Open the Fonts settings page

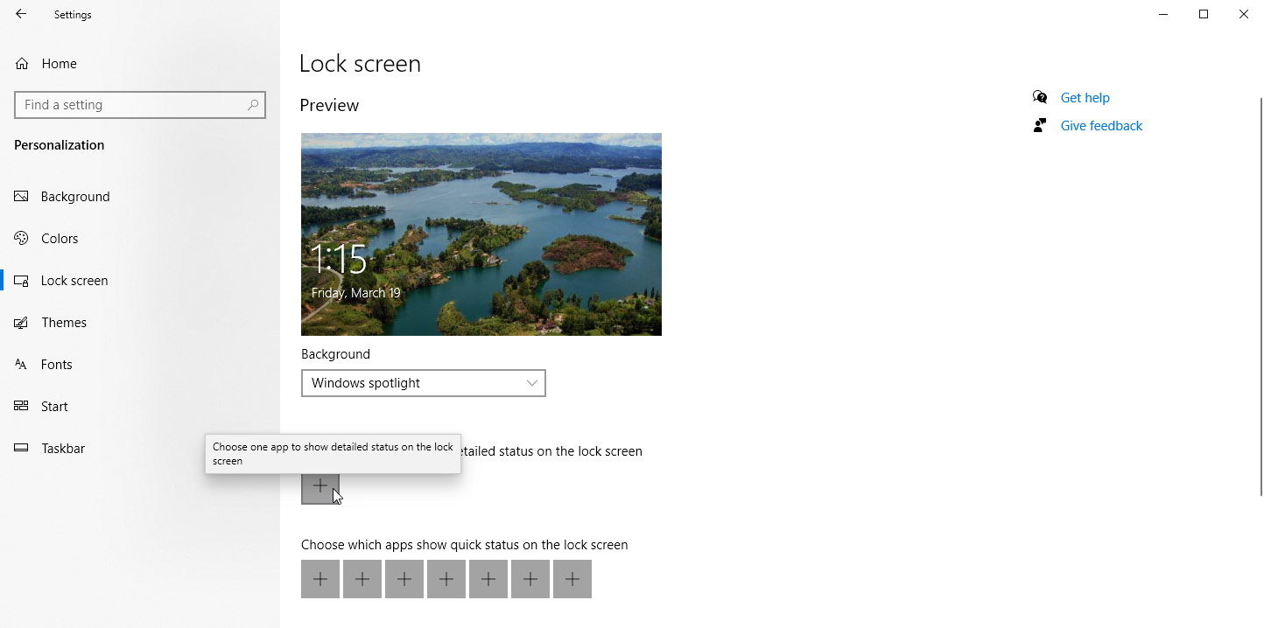click(x=140, y=365)
